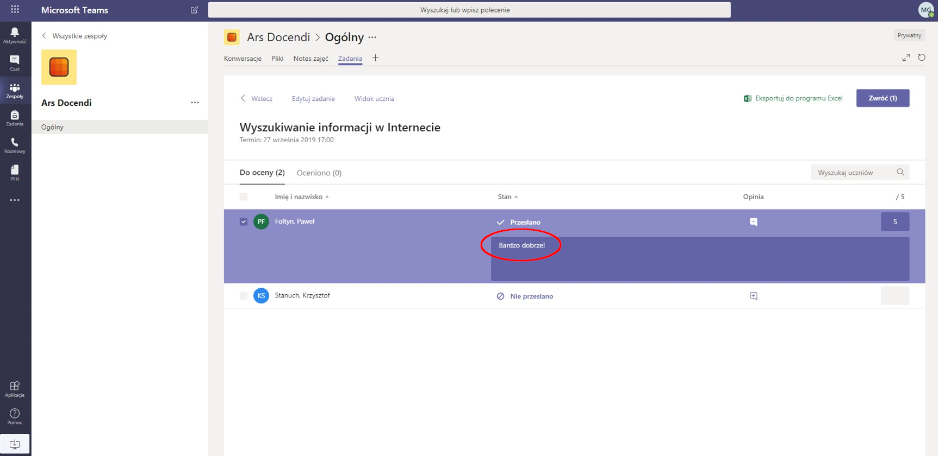The height and width of the screenshot is (456, 938).
Task: Click the Zwróć (1) button
Action: pyautogui.click(x=883, y=98)
